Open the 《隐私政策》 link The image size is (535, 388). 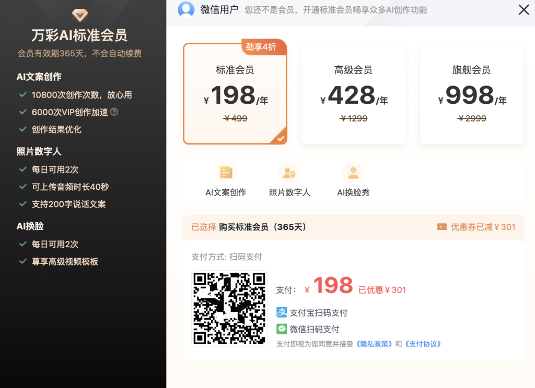(x=374, y=344)
